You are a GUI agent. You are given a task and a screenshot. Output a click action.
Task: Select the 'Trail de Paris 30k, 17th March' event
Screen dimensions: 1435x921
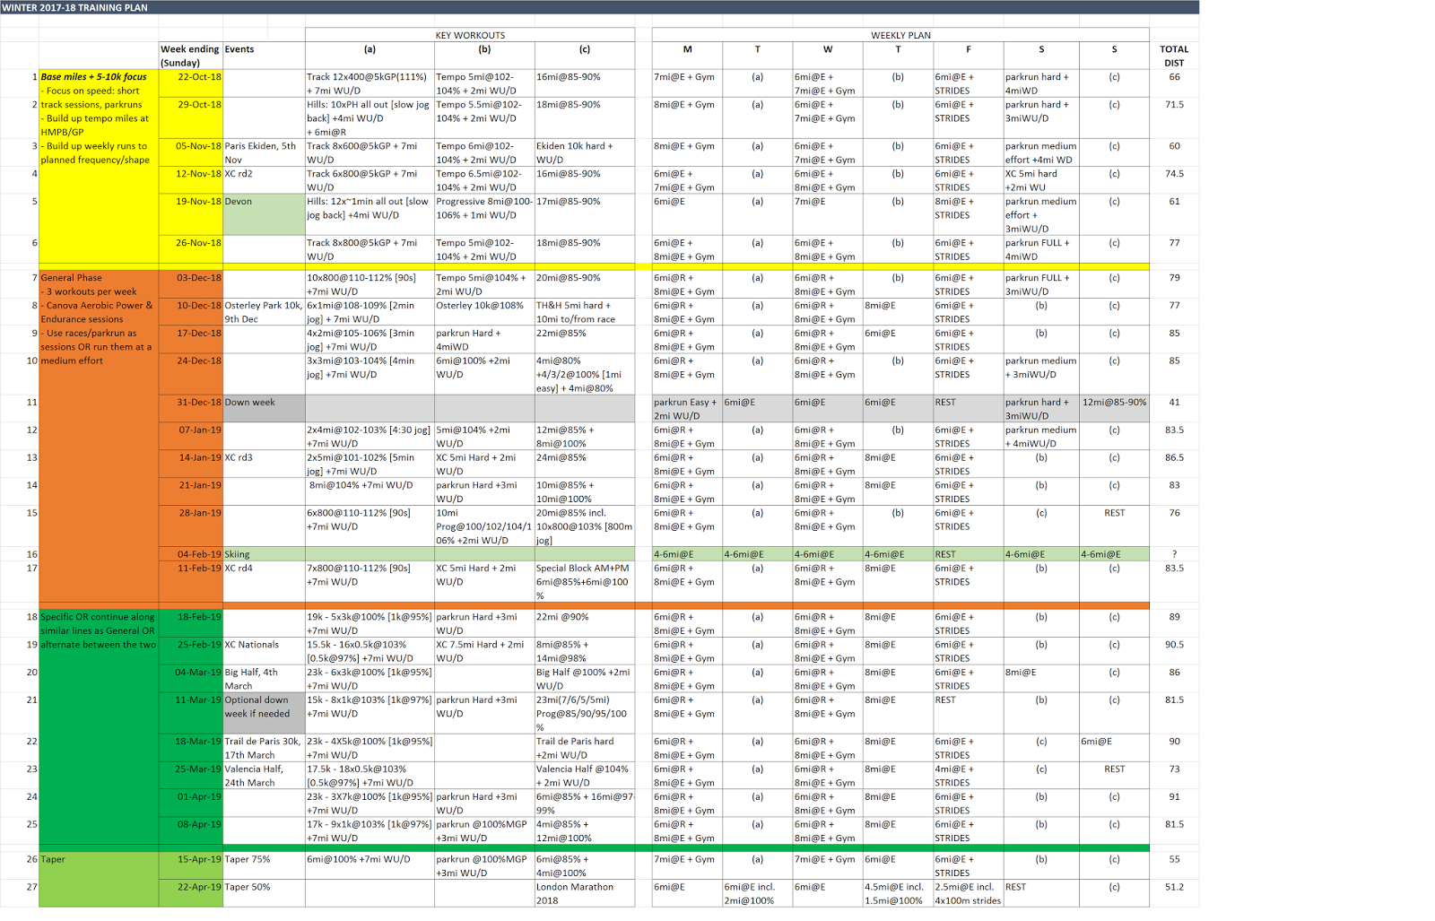click(264, 748)
